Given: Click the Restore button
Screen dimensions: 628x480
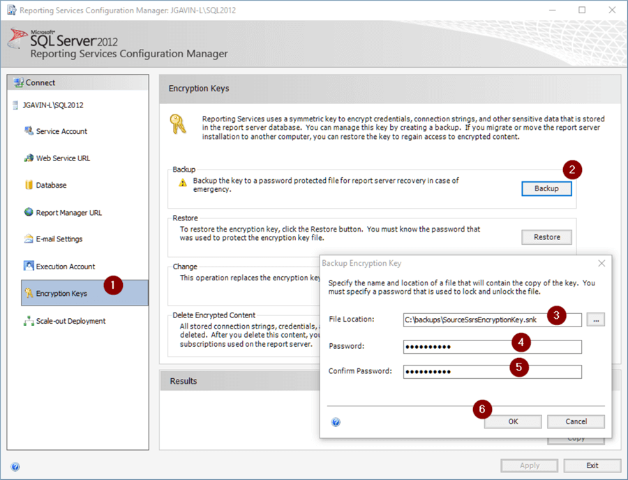Looking at the screenshot, I should pyautogui.click(x=546, y=237).
